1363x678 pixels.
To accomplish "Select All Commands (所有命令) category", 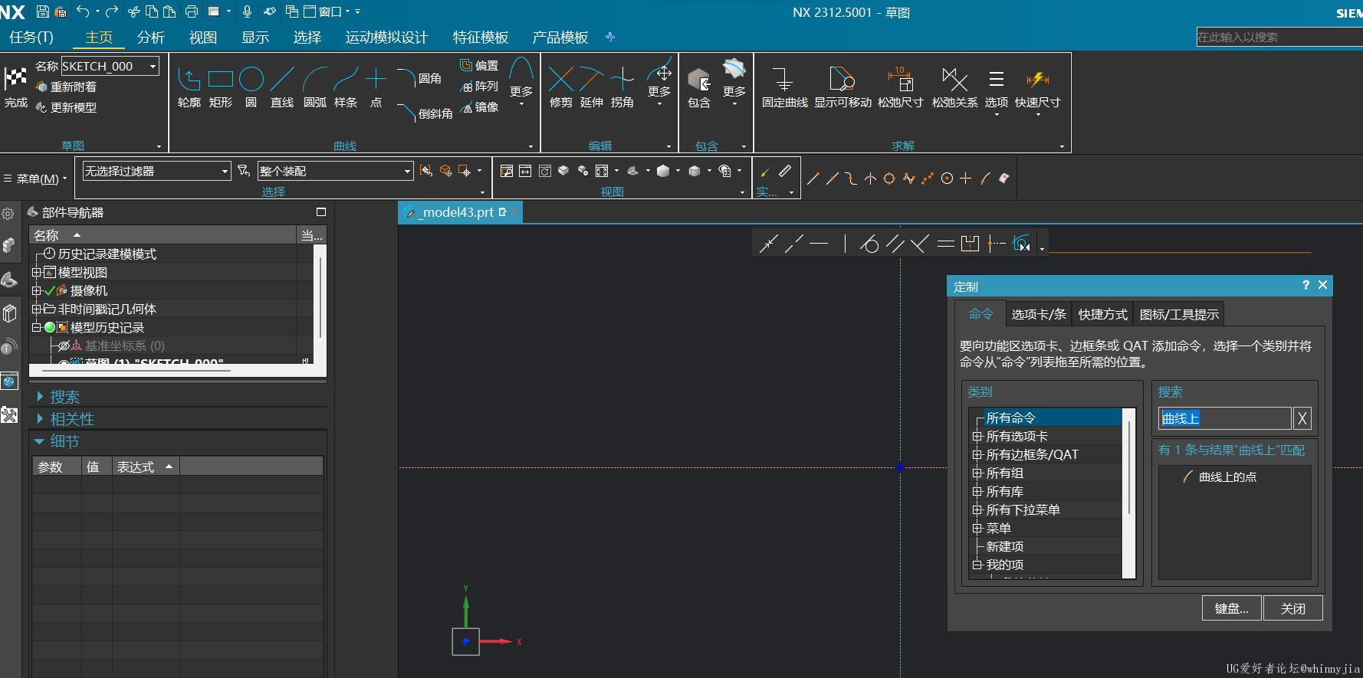I will (x=1011, y=418).
